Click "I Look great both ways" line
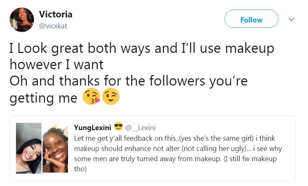This screenshot has width=308, height=186. [x=142, y=48]
